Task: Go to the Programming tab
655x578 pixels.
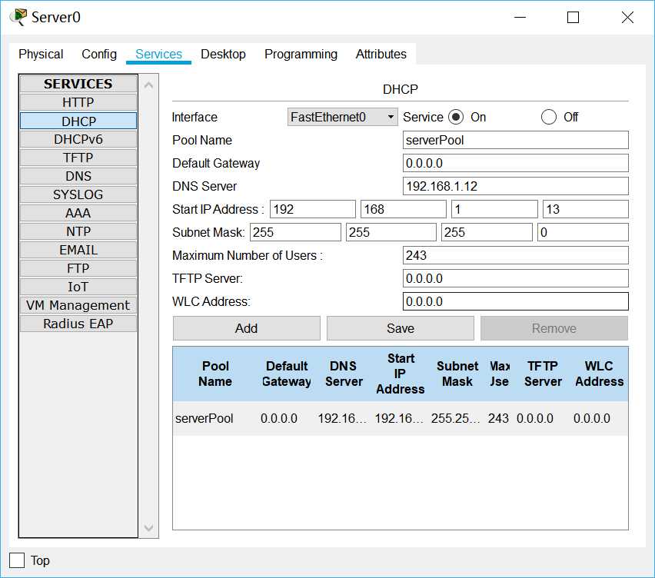Action: tap(301, 55)
